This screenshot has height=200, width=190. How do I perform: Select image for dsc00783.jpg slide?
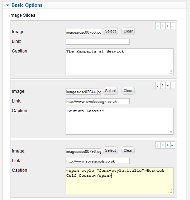pyautogui.click(x=110, y=31)
